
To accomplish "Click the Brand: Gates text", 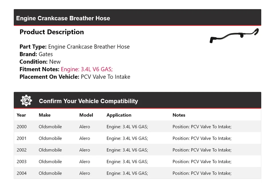I will tap(36, 54).
